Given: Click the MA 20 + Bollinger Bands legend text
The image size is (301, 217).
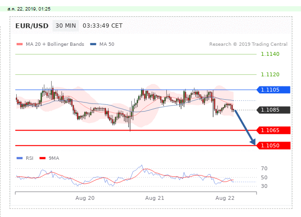Looking at the screenshot, I should click(55, 44).
